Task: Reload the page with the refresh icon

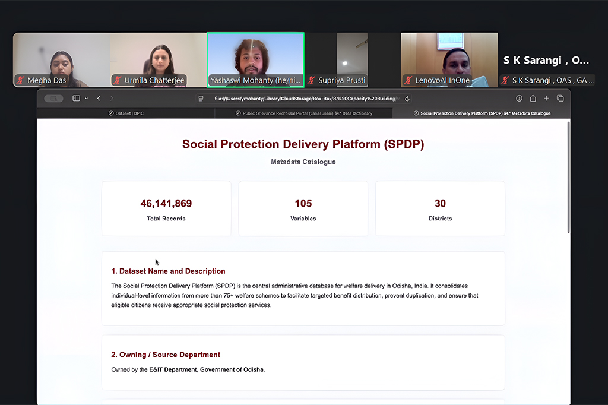Action: pyautogui.click(x=407, y=99)
